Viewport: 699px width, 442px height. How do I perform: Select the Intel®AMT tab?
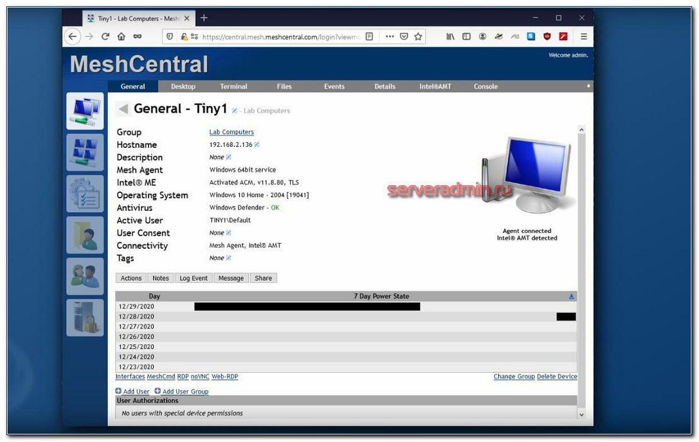click(435, 87)
